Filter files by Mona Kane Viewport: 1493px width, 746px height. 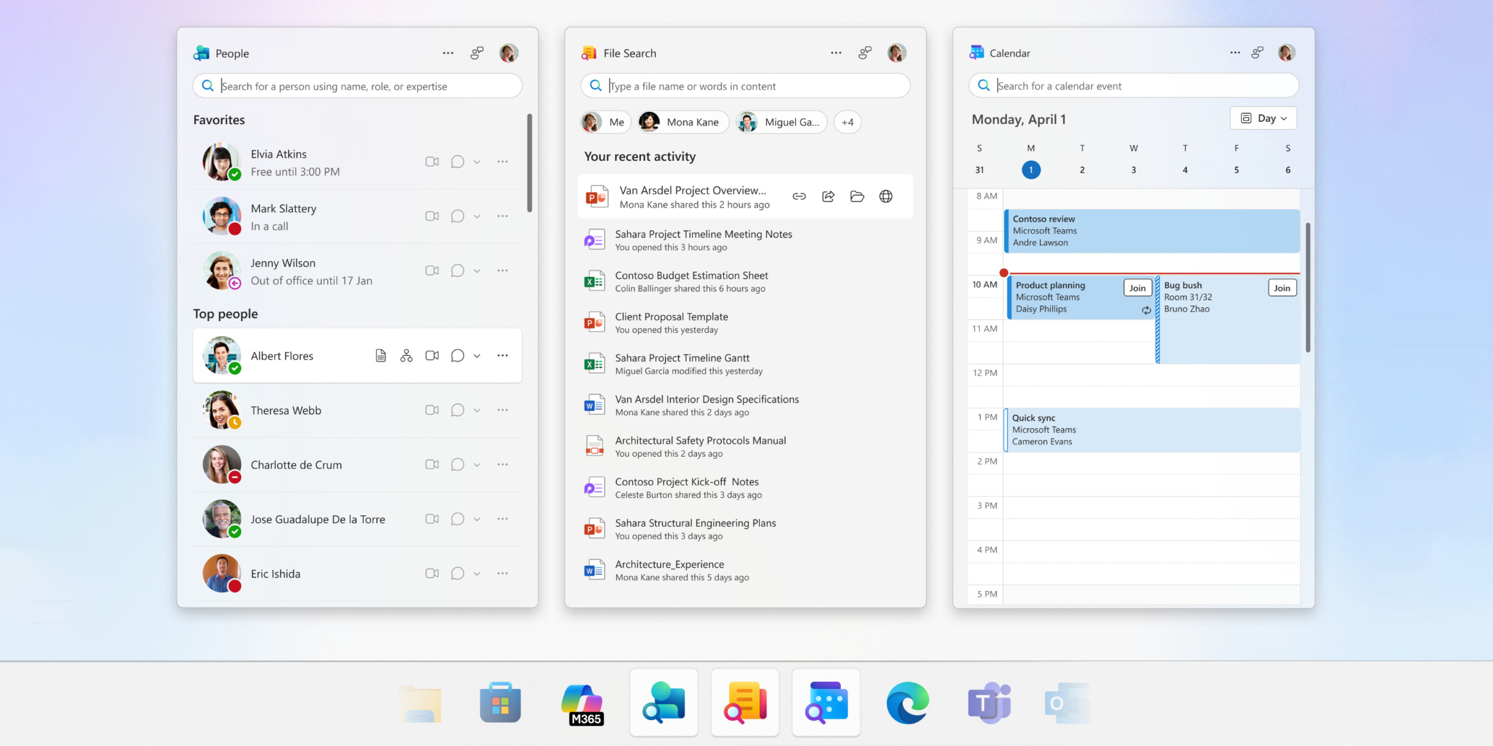(x=682, y=122)
